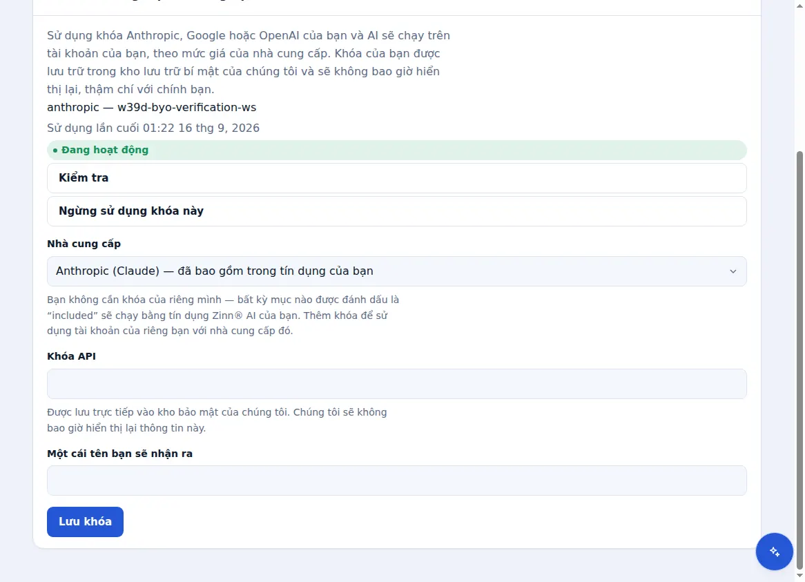Click the note beginning Được lưu trực tiếp
805x582 pixels.
click(x=217, y=420)
